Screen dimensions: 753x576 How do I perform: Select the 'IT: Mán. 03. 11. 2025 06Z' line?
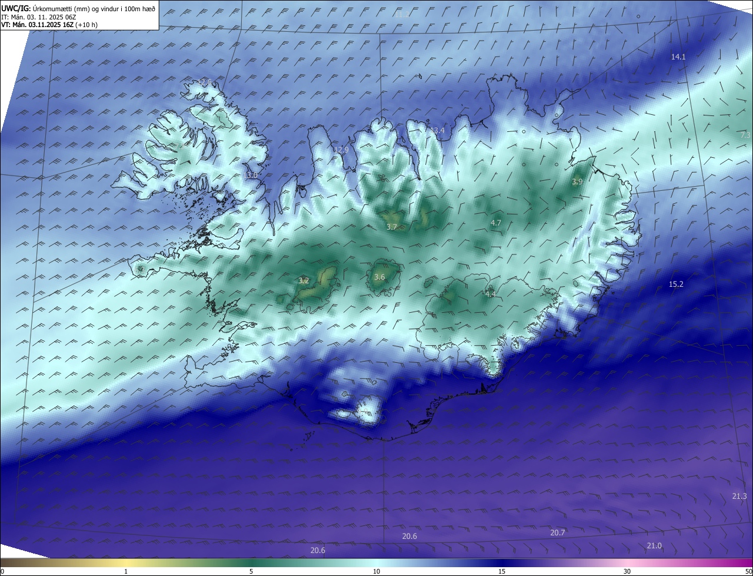click(39, 17)
